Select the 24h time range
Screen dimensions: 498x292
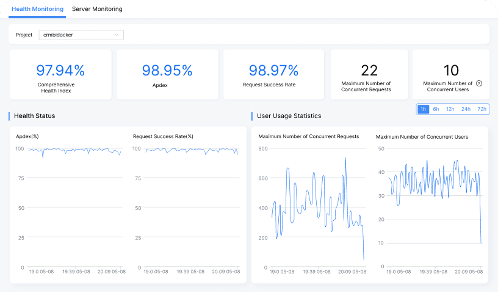coord(466,109)
